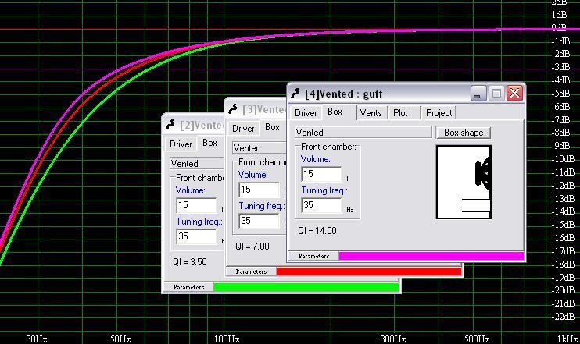The image size is (580, 344).
Task: Click the 100Hz axis label
Action: coord(227,339)
